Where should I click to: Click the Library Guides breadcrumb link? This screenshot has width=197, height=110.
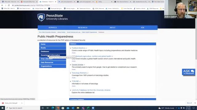(x=61, y=32)
